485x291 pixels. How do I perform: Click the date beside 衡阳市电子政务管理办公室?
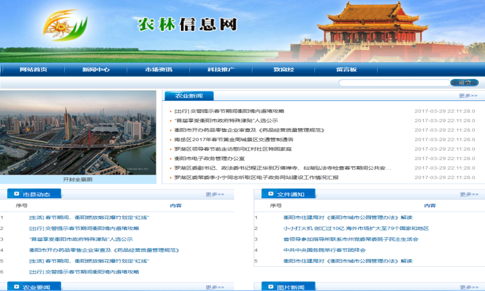tap(445, 159)
